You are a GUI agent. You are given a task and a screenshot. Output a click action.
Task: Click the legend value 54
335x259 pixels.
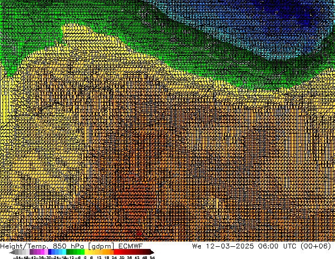point(152,257)
